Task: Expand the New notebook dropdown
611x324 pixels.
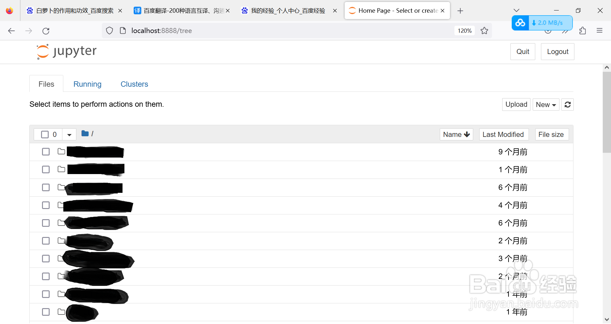Action: coord(546,105)
